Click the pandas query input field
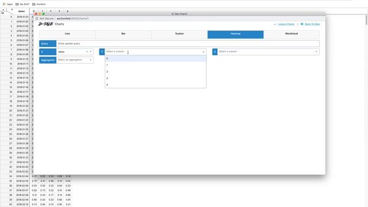The height and width of the screenshot is (207, 368). 188,44
